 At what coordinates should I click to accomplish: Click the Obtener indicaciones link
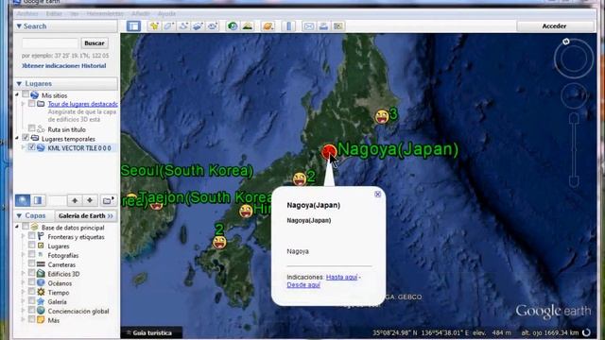pyautogui.click(x=50, y=66)
